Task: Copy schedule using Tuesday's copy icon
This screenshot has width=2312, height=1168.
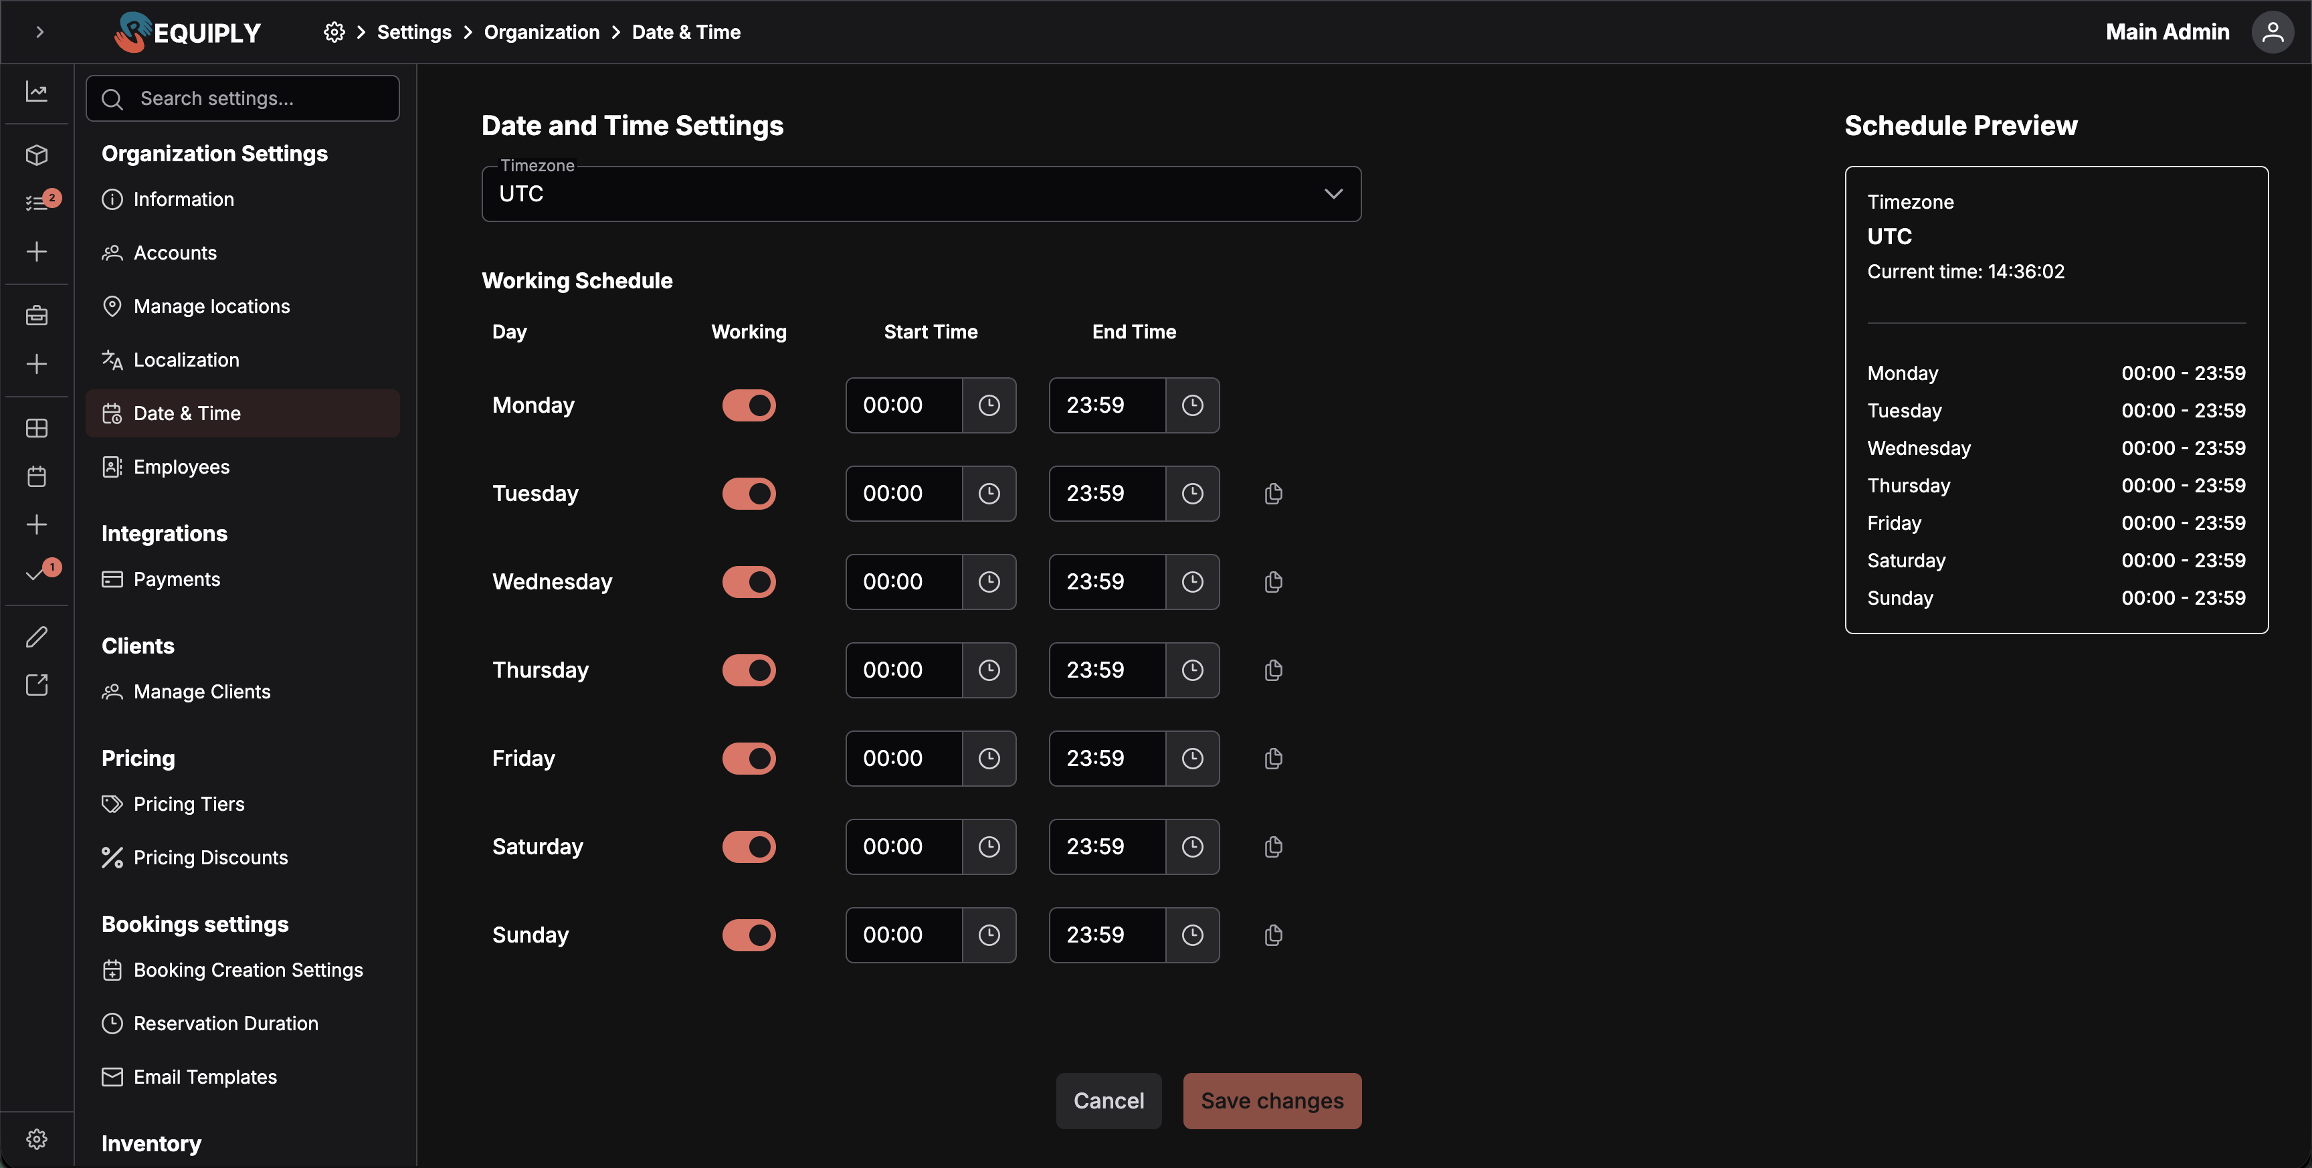Action: pyautogui.click(x=1272, y=494)
